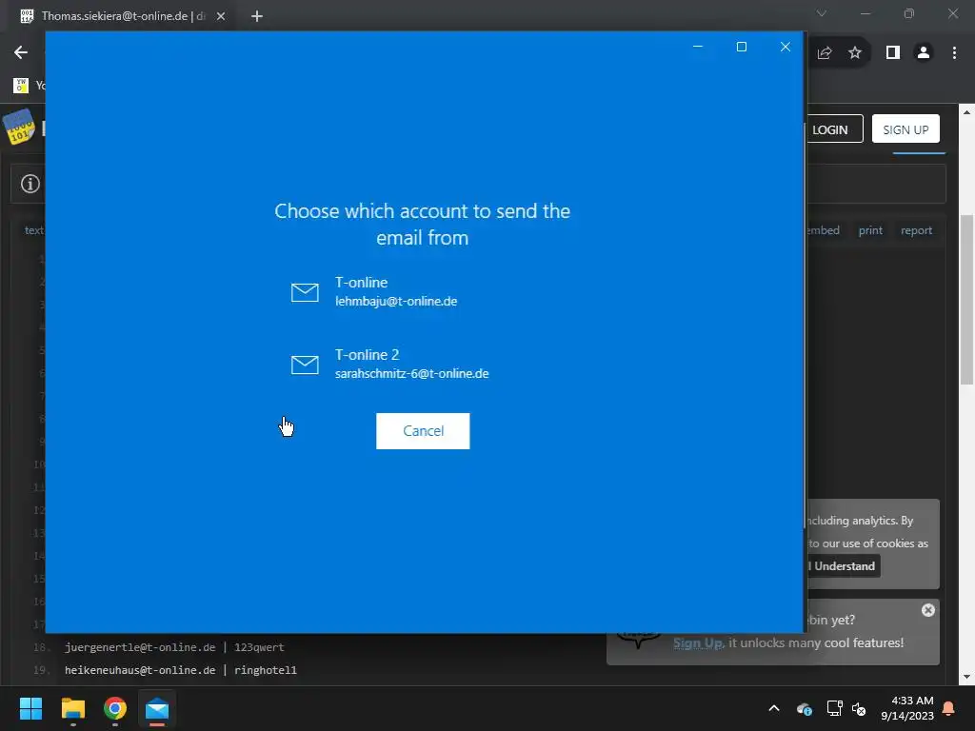Viewport: 975px width, 731px height.
Task: Show hidden system tray icons chevron
Action: (x=774, y=708)
